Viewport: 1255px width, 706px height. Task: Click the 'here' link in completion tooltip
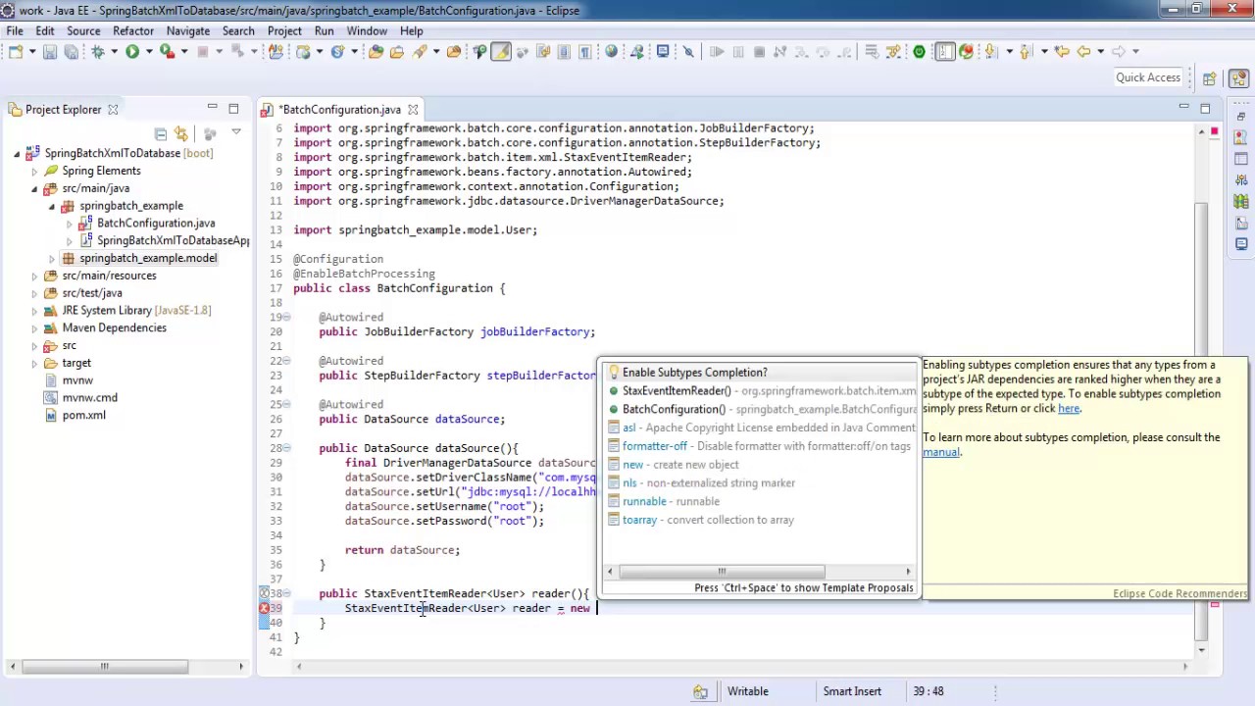[1068, 409]
